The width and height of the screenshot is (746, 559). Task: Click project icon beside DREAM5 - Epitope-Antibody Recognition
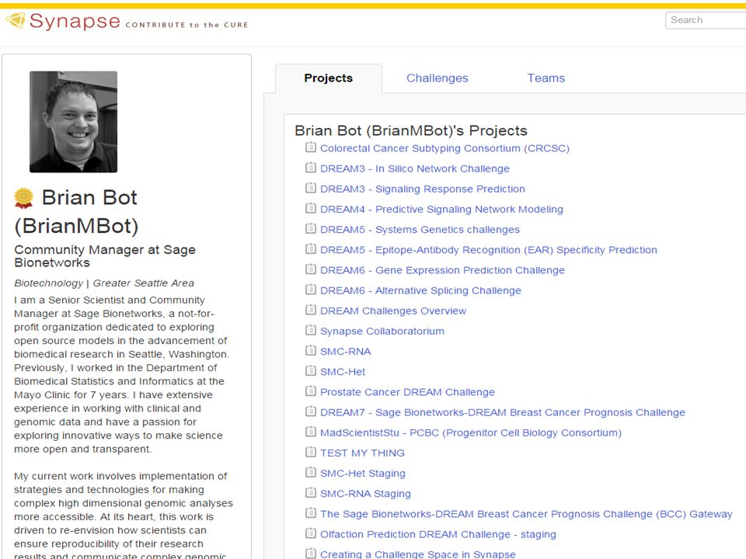(310, 249)
